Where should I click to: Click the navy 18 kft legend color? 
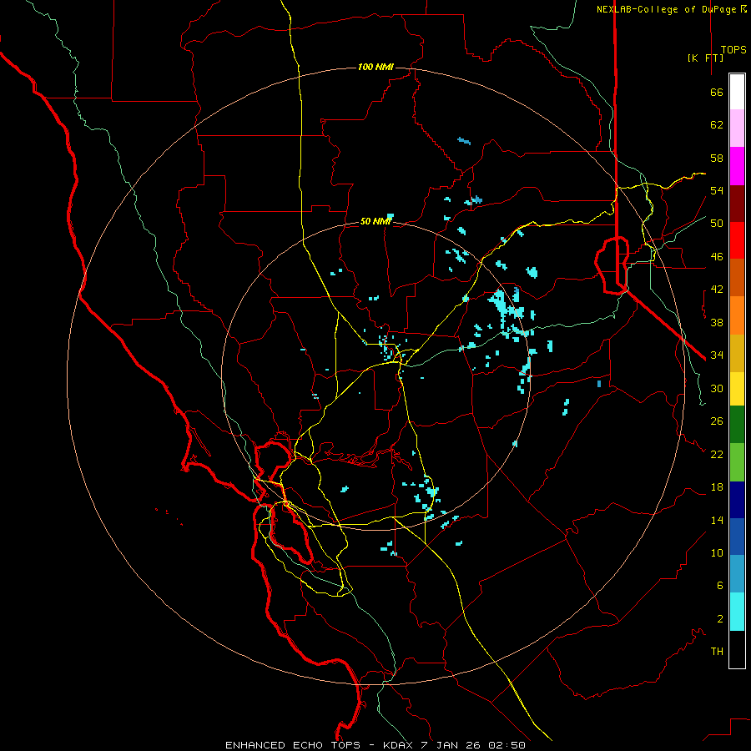737,500
